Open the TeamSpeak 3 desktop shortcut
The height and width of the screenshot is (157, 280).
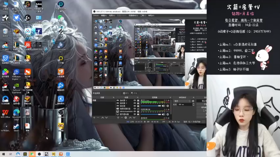point(61,47)
